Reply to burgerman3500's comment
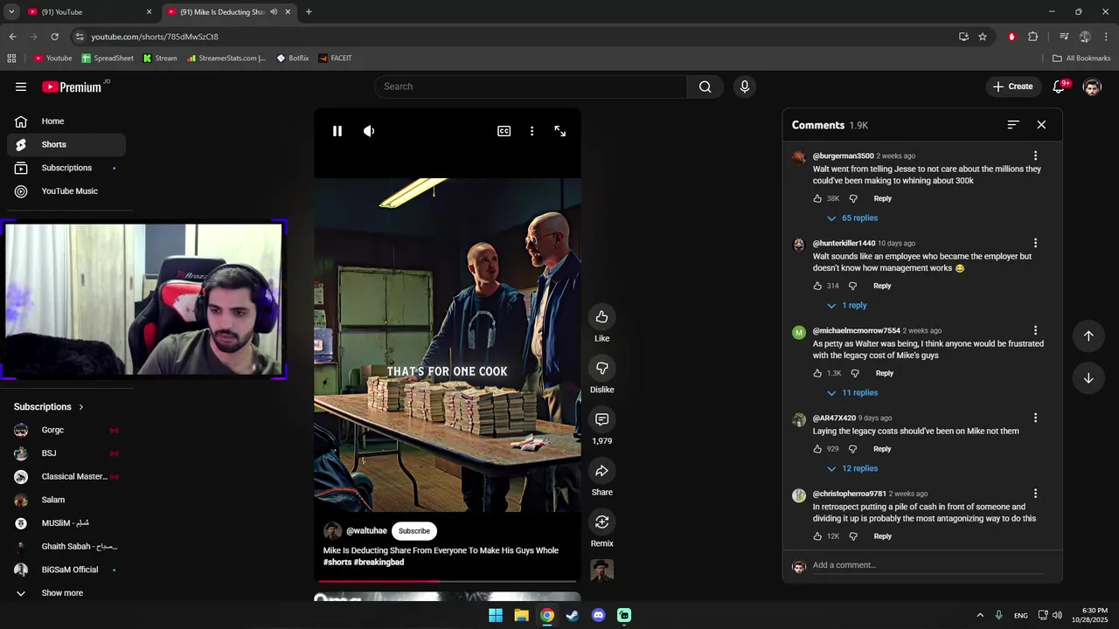1119x629 pixels. pos(882,198)
